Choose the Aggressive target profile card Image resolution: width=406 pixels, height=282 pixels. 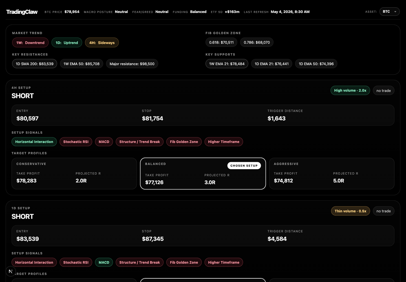tap(332, 173)
